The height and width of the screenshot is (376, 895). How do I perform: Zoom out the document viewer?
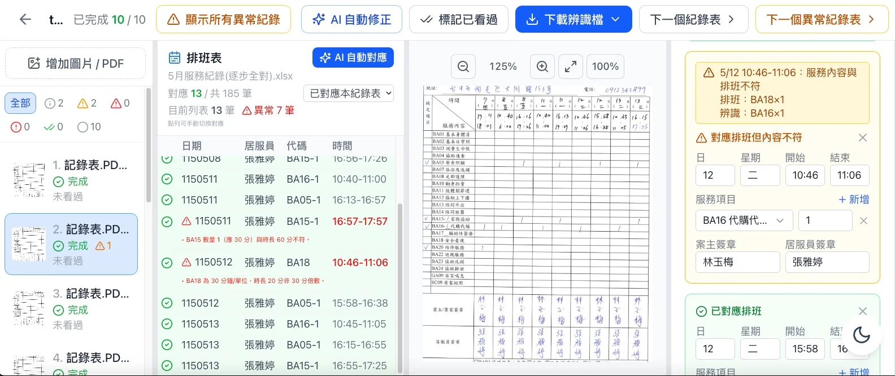463,67
